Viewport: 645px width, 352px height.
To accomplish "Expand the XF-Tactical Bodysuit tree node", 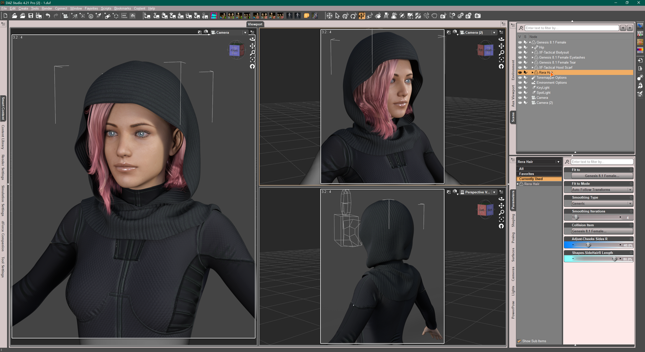I will 533,52.
